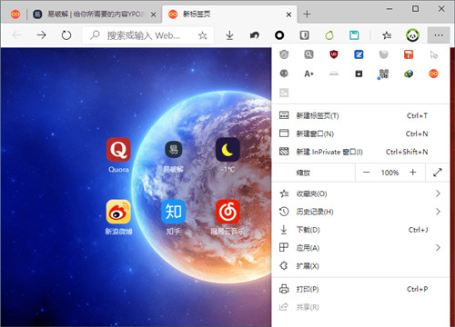455x327 pixels.
Task: Close the settings and more menu via ellipsis
Action: [439, 35]
